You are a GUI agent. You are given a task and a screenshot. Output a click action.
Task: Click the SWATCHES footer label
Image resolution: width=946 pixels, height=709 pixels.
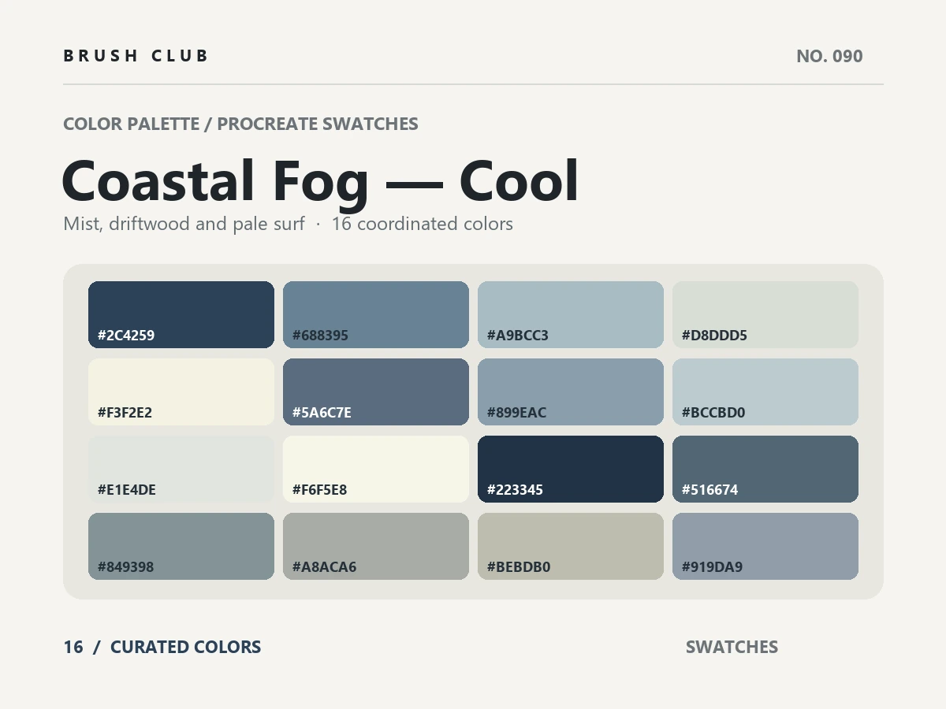[x=732, y=647]
